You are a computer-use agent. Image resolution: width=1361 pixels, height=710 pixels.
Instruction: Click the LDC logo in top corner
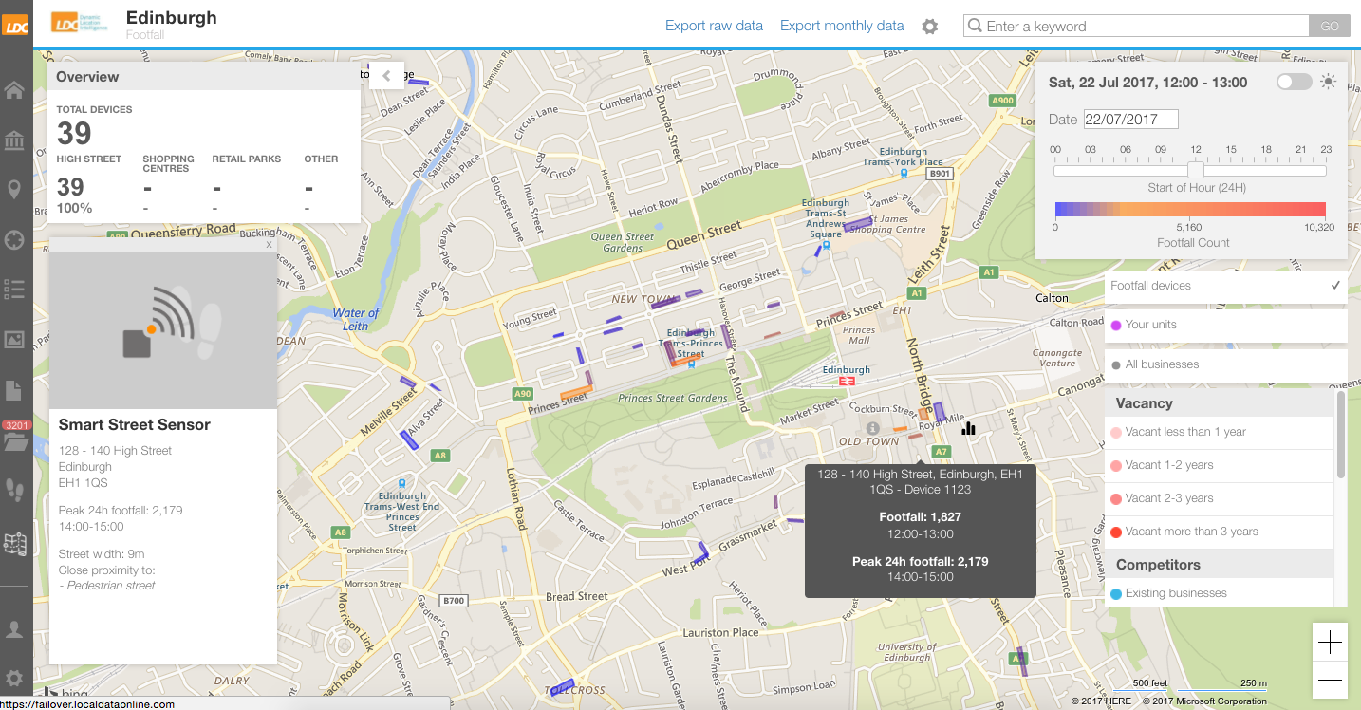point(16,27)
